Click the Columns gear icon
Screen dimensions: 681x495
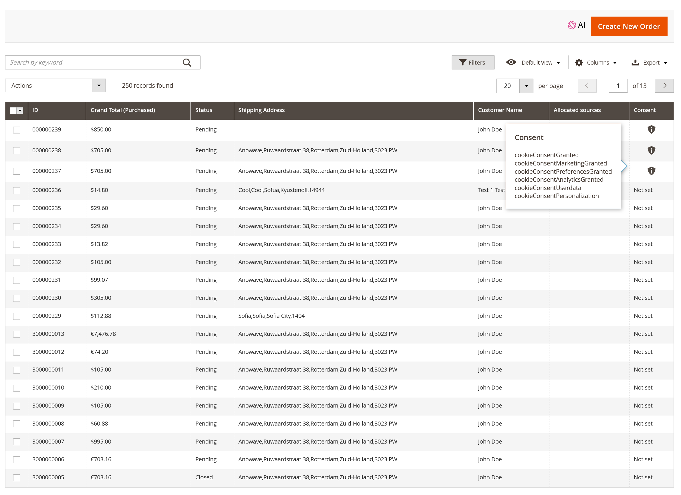point(579,62)
